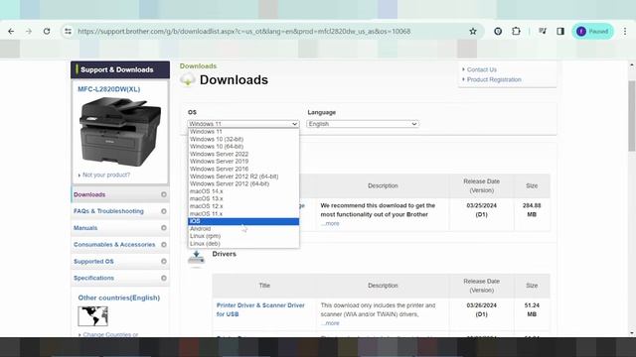Toggle the browser side panel icon
Viewport: 636px width, 357px height.
tap(560, 31)
